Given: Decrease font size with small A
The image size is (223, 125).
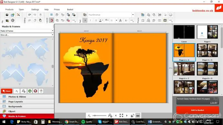Looking at the screenshot, I should click(x=126, y=20).
